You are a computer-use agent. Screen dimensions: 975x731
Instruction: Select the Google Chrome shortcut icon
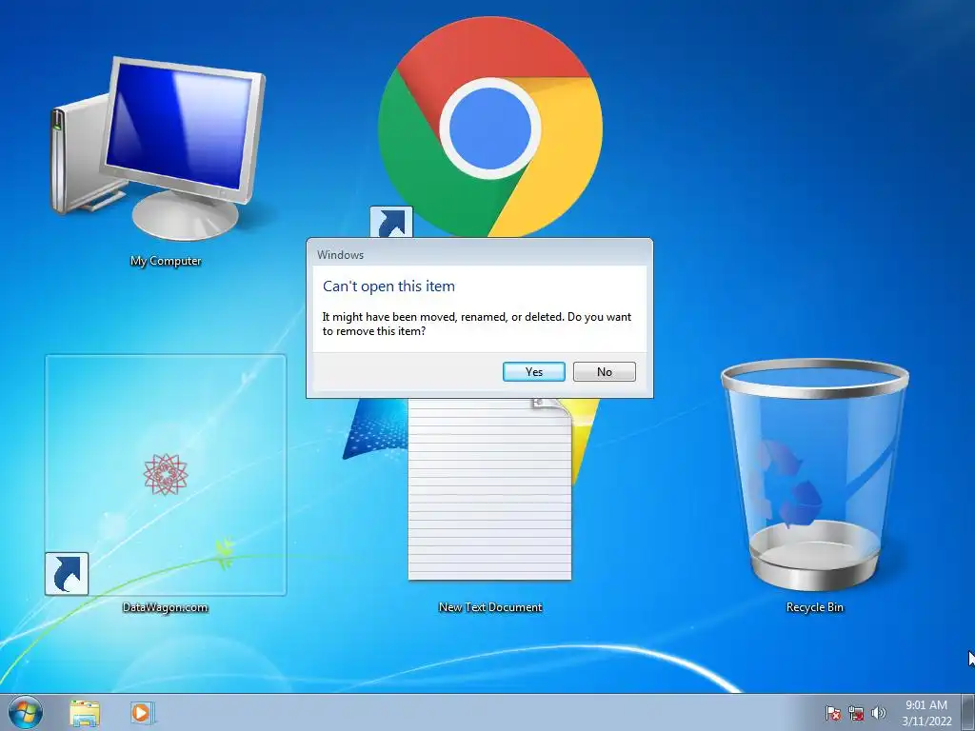(x=490, y=128)
